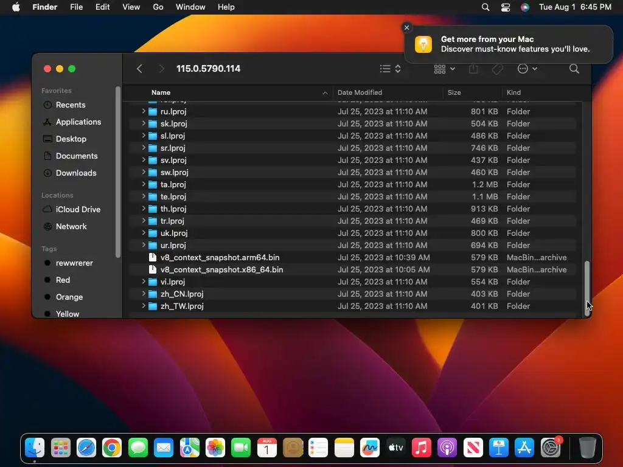623x467 pixels.
Task: Expand the ru.lproj folder
Action: [144, 112]
